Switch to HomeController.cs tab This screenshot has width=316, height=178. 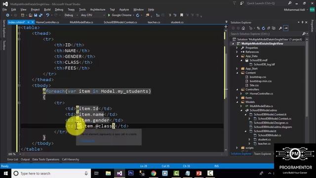[x=47, y=22]
